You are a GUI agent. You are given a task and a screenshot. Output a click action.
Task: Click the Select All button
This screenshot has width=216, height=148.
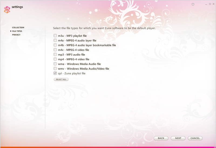click(x=61, y=79)
